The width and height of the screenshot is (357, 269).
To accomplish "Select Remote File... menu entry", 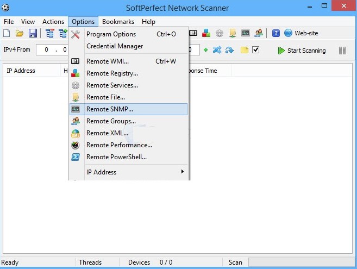I will point(128,97).
